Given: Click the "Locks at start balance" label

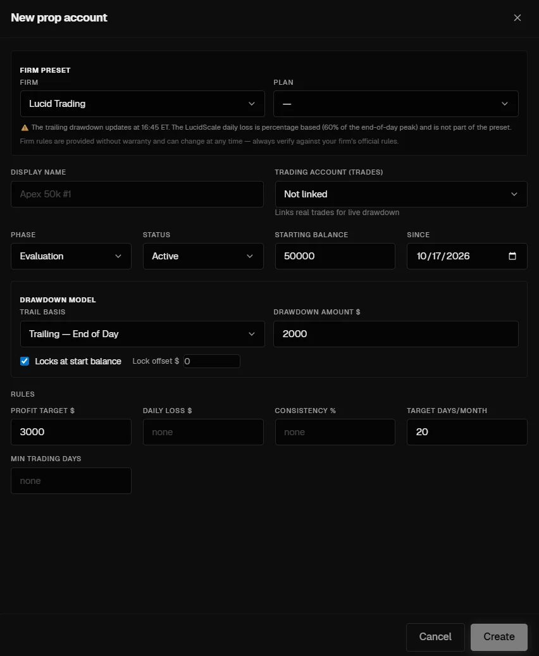Looking at the screenshot, I should coord(78,361).
